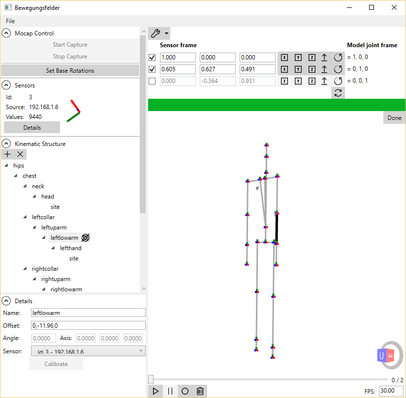The image size is (406, 398).
Task: Click the plus icon in Kinematic Structure panel
Action: pos(7,154)
